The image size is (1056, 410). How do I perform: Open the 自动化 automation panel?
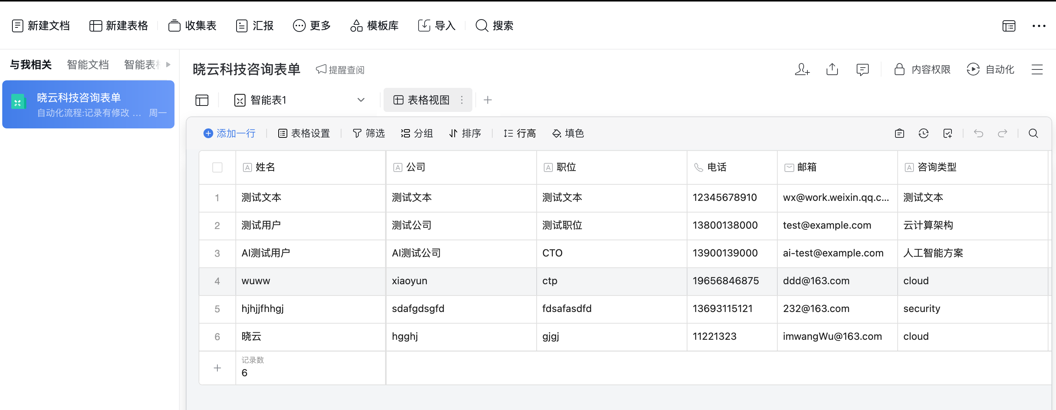click(991, 69)
